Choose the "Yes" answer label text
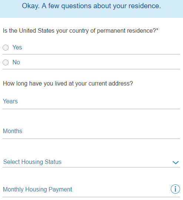Image resolution: width=183 pixels, height=200 pixels. [17, 47]
